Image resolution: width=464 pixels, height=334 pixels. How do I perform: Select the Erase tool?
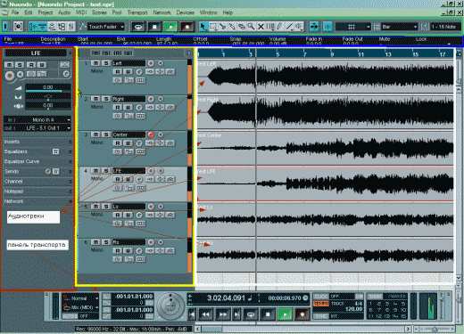242,27
